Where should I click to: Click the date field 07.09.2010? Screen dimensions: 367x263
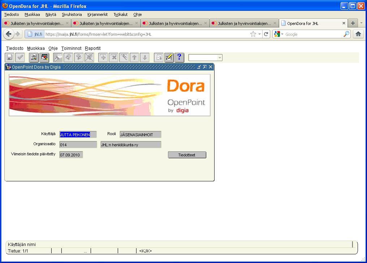[71, 155]
